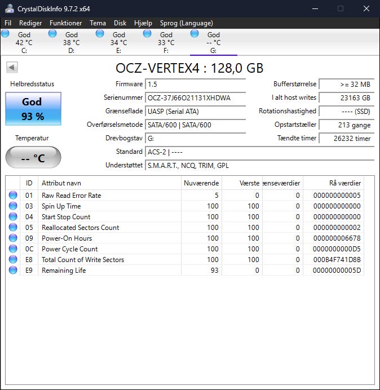
Task: Select the Raw Read Error Rate row
Action: (185, 195)
